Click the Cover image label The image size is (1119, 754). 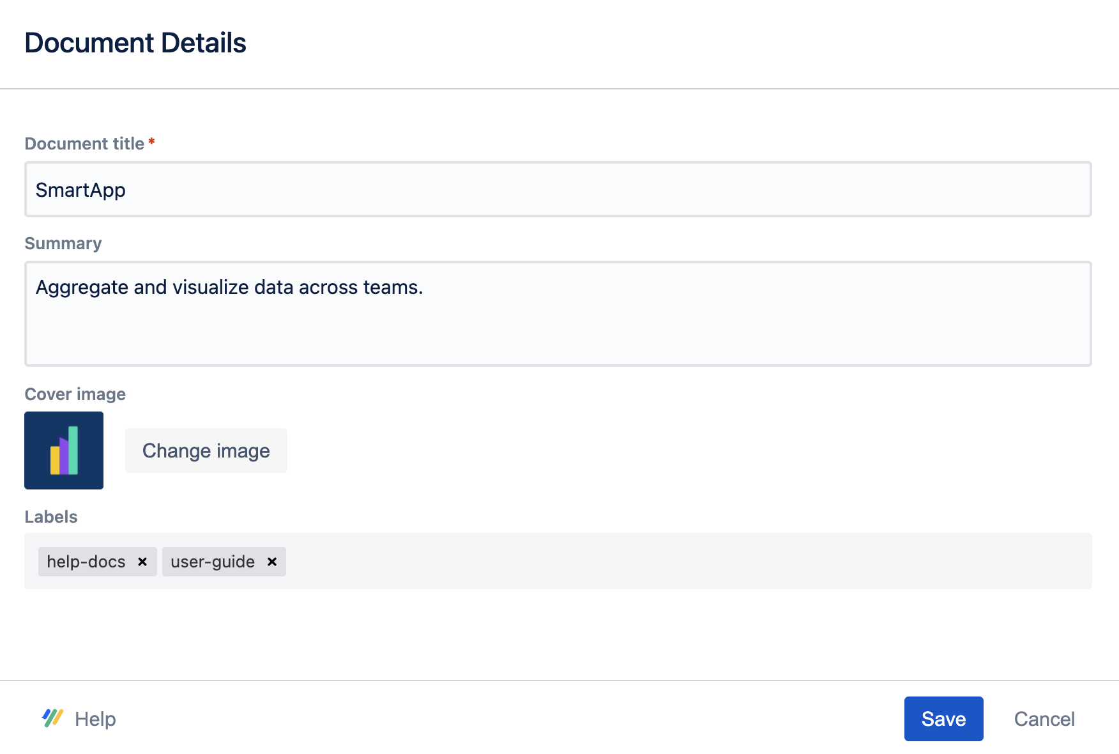pyautogui.click(x=75, y=394)
